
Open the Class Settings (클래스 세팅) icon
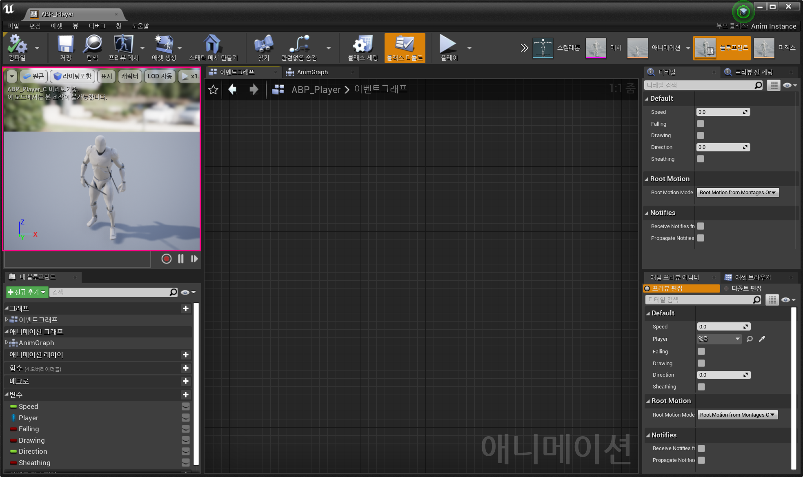(363, 44)
